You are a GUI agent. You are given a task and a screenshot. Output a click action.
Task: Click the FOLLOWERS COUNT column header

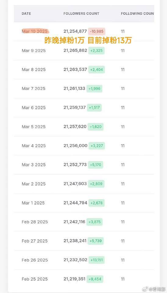click(x=81, y=14)
